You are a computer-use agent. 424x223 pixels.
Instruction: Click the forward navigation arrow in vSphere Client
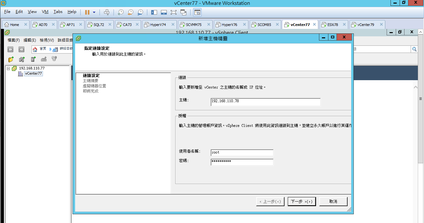pyautogui.click(x=21, y=49)
